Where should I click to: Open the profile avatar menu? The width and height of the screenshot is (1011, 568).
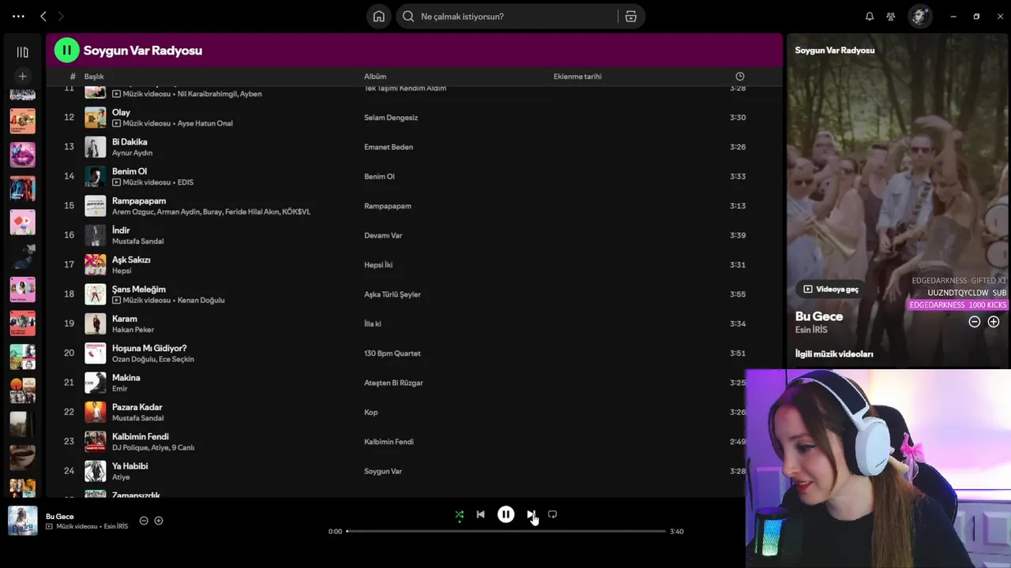tap(919, 17)
